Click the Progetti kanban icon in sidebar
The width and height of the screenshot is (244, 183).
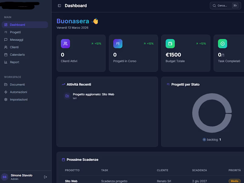pos(6,32)
